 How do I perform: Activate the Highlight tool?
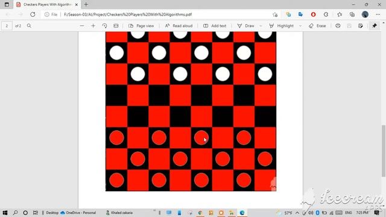coord(282,26)
